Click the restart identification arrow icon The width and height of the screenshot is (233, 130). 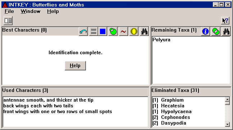(83, 32)
